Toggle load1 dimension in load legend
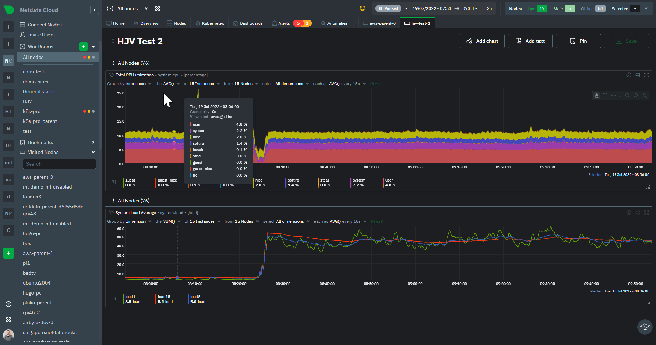 pos(132,299)
